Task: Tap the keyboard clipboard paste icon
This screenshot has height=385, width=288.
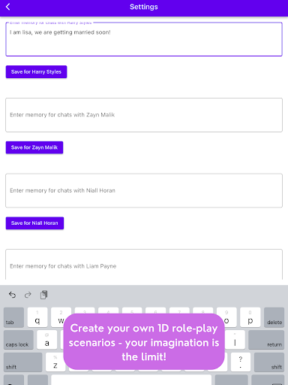Action: pos(43,295)
